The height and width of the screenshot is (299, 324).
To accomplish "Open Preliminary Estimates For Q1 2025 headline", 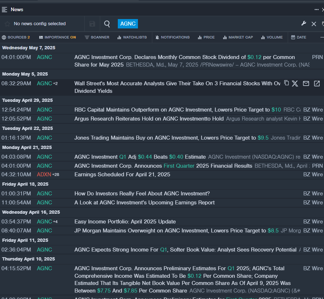I will [182, 280].
